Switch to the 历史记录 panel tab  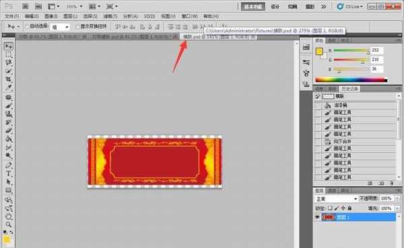(349, 89)
